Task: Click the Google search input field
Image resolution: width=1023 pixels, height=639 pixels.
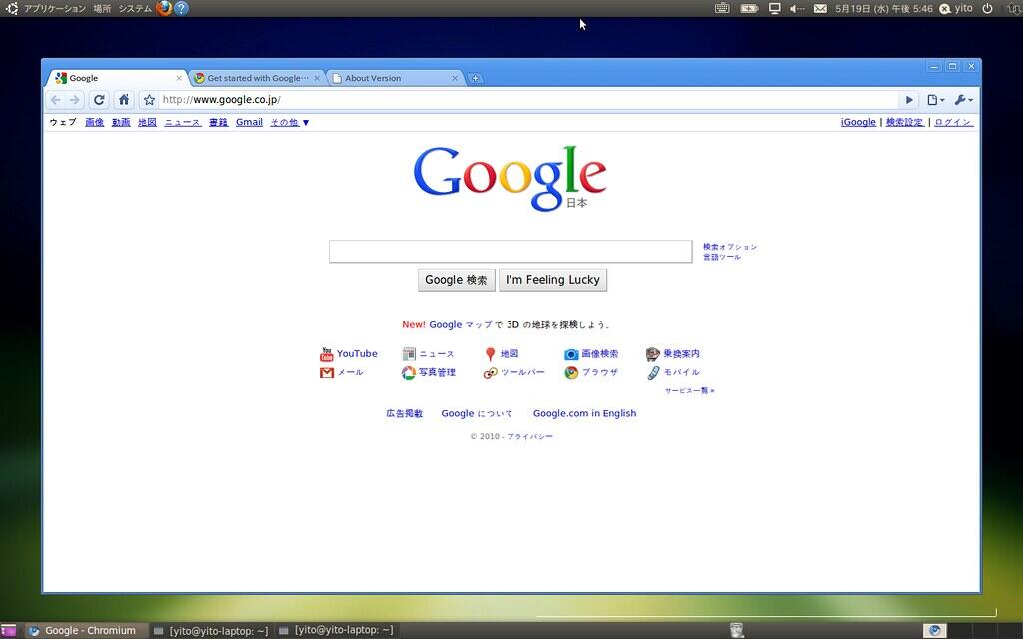Action: click(x=511, y=251)
